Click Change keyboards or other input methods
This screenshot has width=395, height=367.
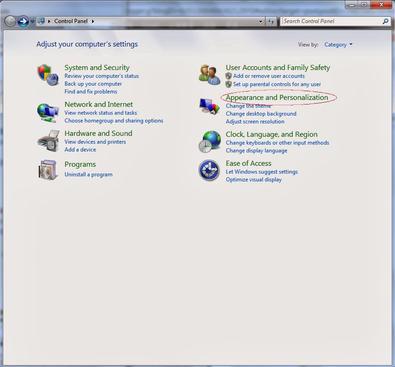click(x=277, y=143)
